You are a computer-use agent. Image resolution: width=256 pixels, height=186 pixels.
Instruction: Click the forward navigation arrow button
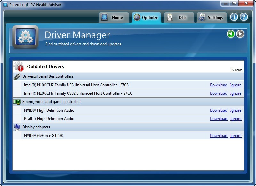point(239,34)
